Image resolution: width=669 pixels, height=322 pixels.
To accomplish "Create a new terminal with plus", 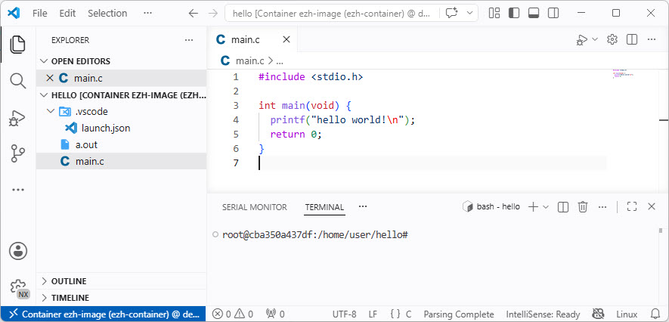I will pyautogui.click(x=533, y=207).
